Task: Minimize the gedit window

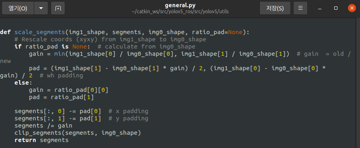Action: click(x=320, y=8)
